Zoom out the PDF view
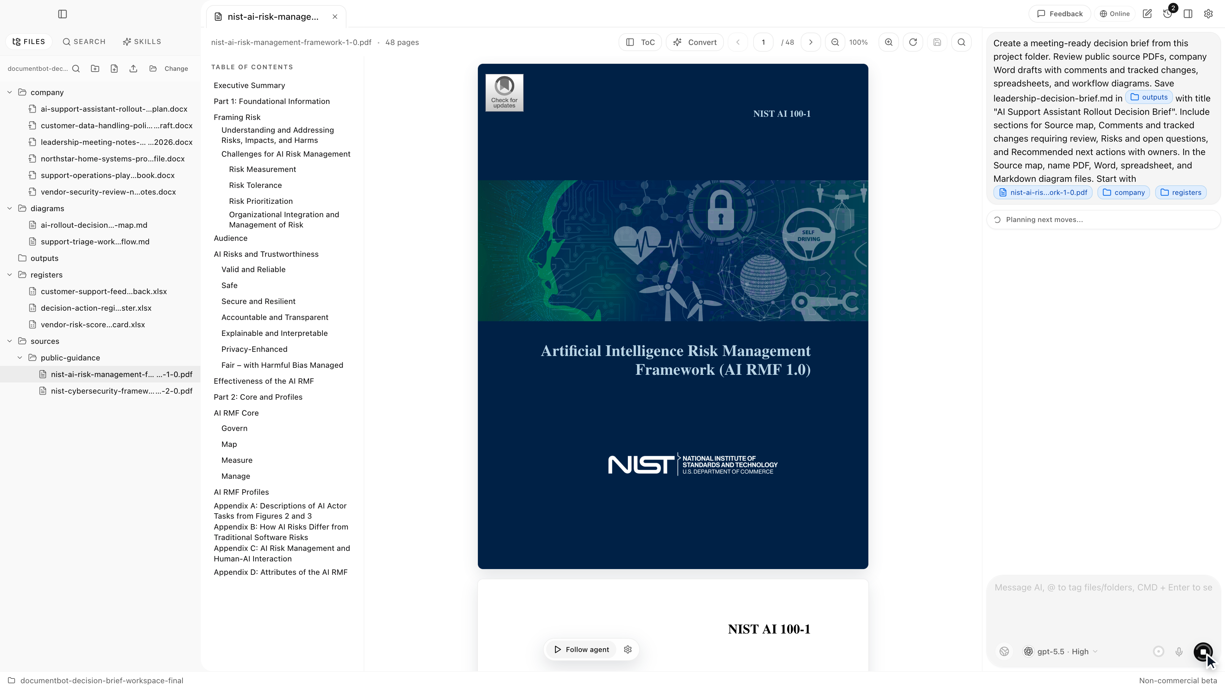The image size is (1225, 689). tap(835, 42)
